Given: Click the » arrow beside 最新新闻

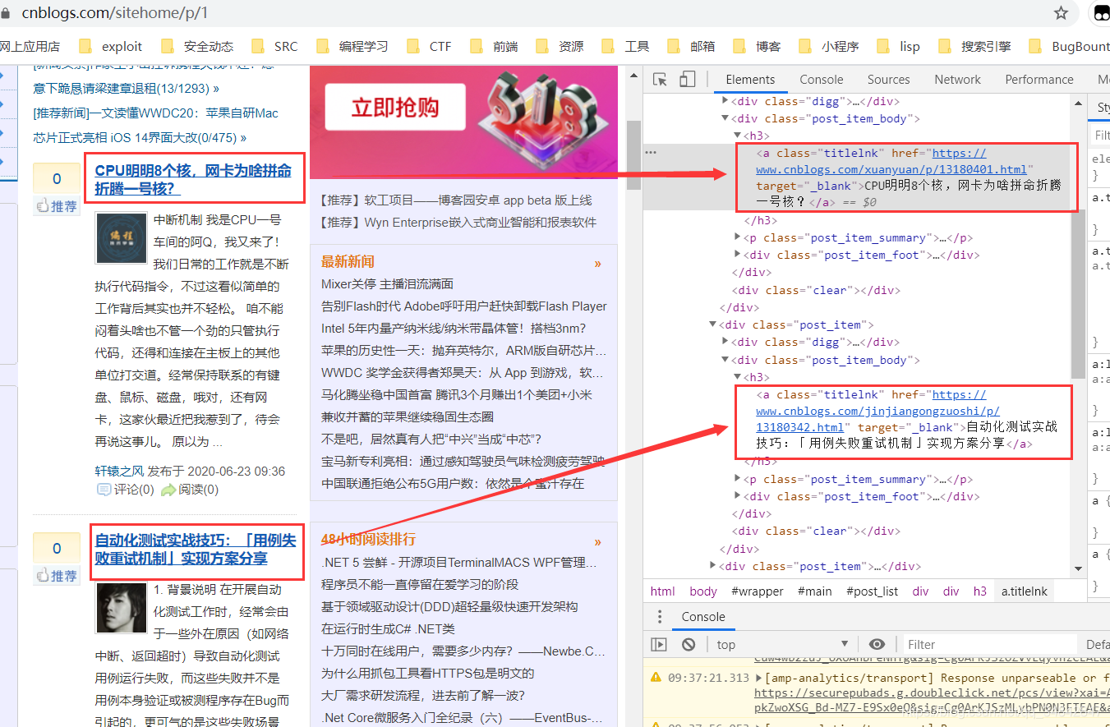Looking at the screenshot, I should point(597,264).
